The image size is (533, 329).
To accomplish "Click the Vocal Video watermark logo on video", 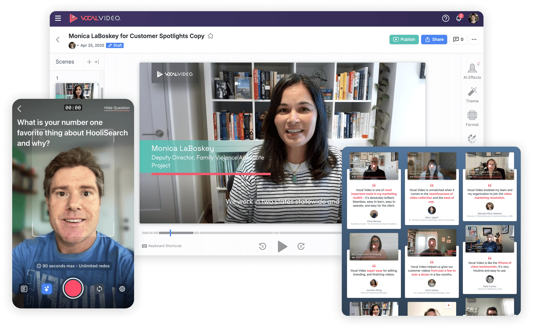I will coord(175,74).
